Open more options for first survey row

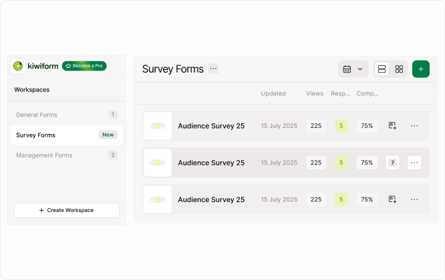[414, 126]
